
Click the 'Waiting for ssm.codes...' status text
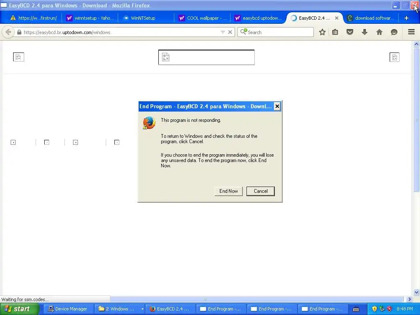point(25,299)
